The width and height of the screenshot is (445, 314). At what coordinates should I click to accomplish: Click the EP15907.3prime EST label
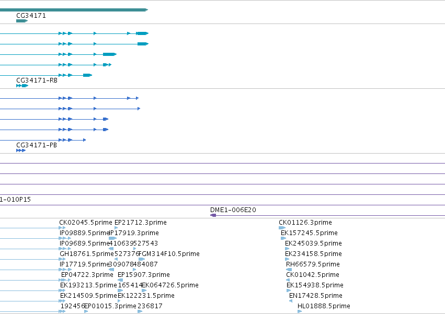click(x=144, y=275)
